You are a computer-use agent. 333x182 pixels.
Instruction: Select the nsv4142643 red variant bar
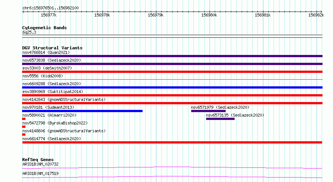(172, 103)
